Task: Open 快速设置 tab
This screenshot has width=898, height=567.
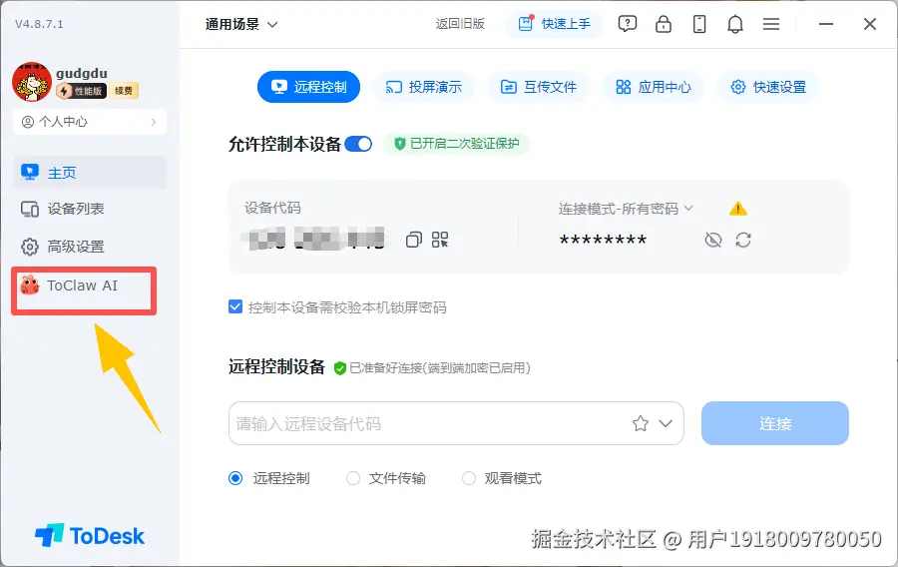Action: [x=768, y=87]
